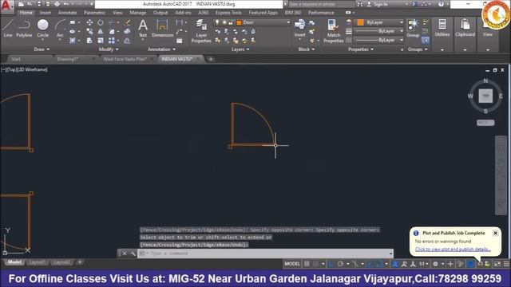Toggle snap mode in status bar

315,264
